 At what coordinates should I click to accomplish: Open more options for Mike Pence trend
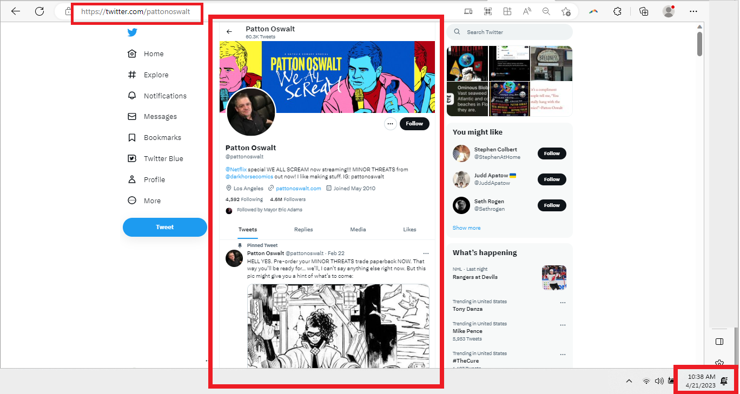pyautogui.click(x=563, y=325)
